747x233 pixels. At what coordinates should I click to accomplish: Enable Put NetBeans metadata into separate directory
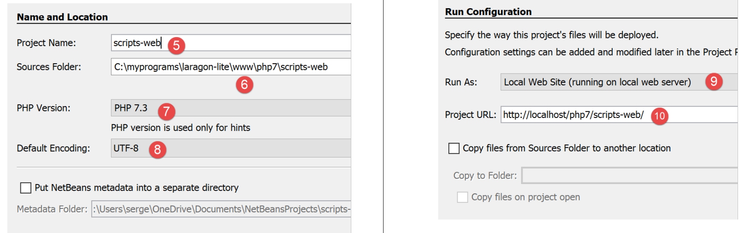pos(26,188)
